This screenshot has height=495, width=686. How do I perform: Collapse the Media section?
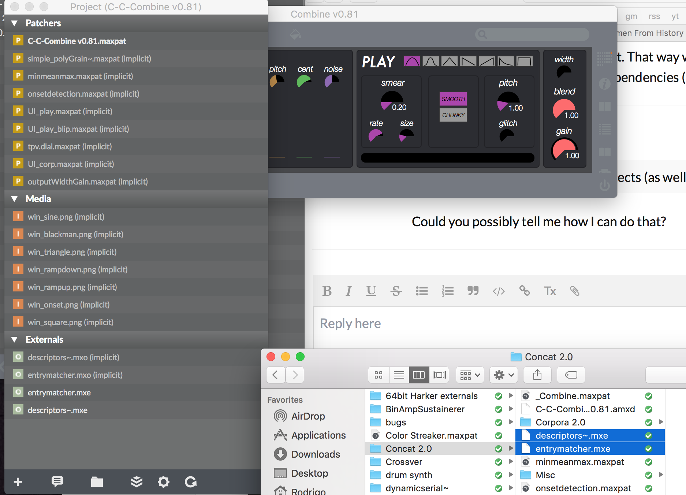click(15, 199)
